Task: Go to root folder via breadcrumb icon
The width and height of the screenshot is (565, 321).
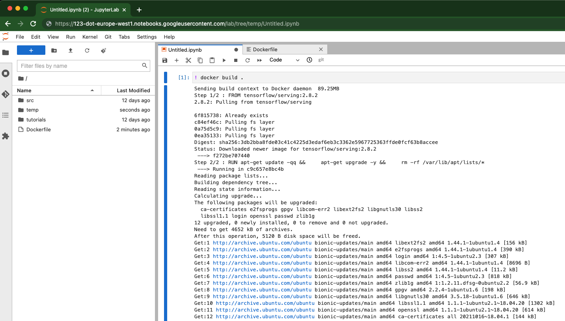Action: 21,78
